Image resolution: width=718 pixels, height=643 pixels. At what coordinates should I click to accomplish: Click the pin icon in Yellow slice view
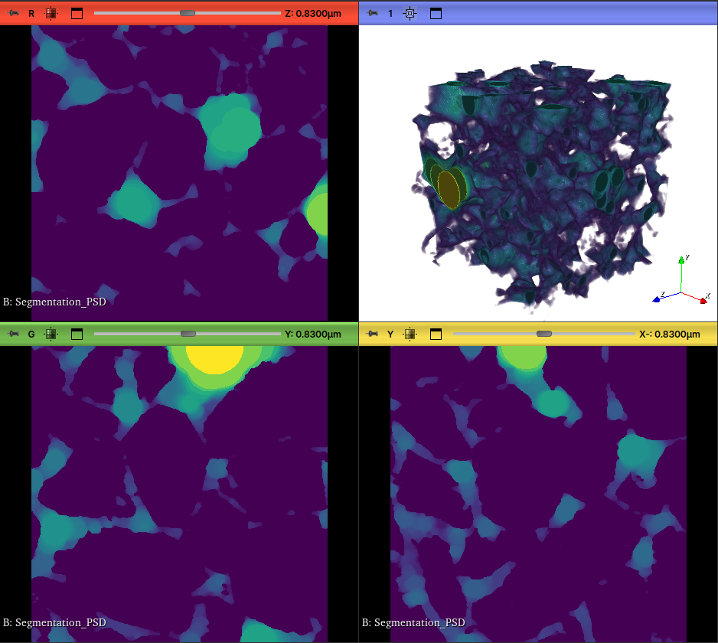[x=372, y=334]
